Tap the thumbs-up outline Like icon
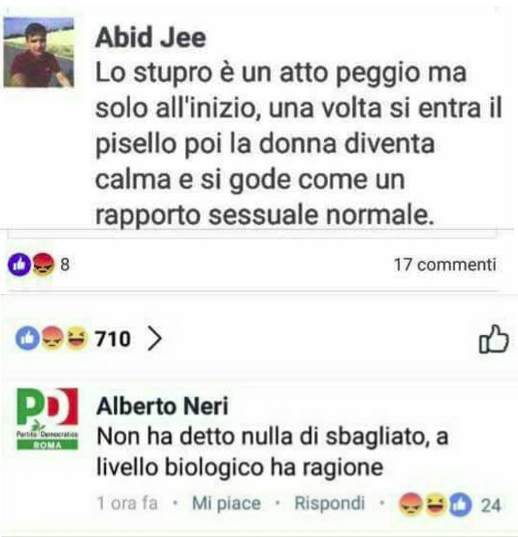The image size is (518, 537). coord(493,339)
